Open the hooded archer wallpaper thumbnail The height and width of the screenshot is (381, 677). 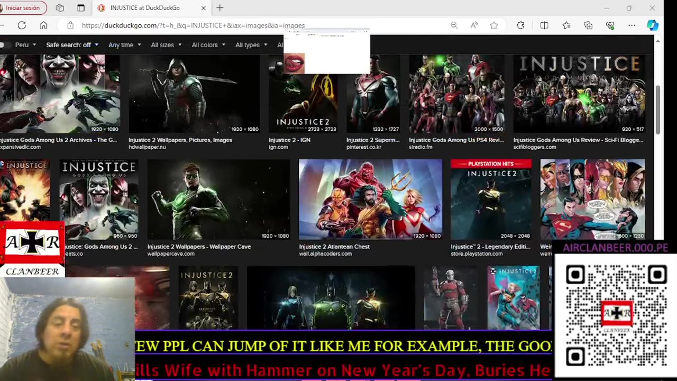(194, 94)
